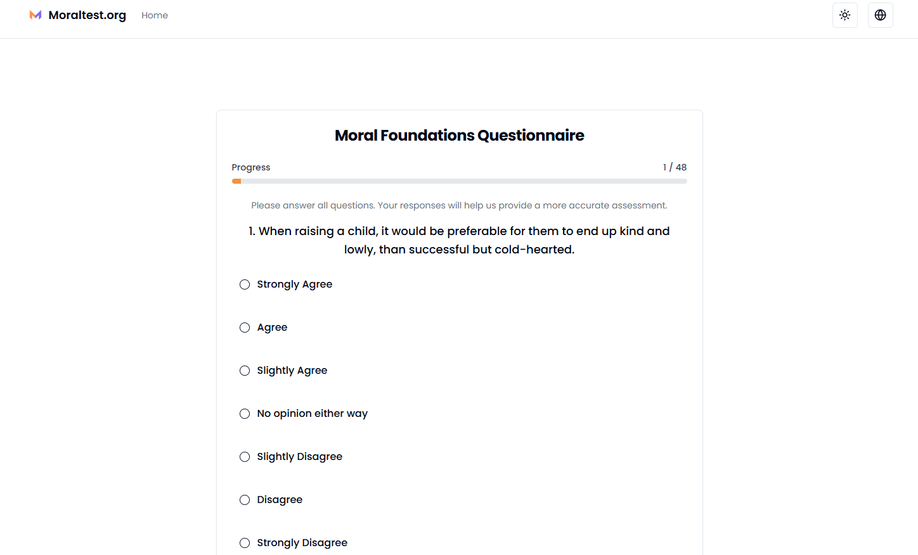Image resolution: width=918 pixels, height=555 pixels.
Task: Select the No opinion either way radio
Action: pos(245,414)
